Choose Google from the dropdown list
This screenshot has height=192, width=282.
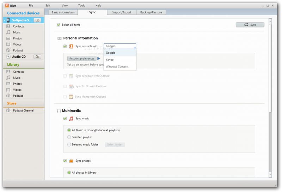pos(120,53)
